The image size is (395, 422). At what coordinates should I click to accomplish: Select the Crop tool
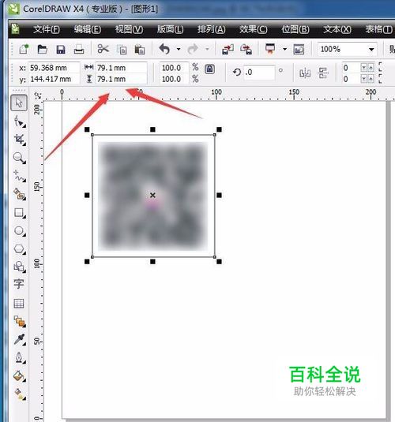coord(20,140)
